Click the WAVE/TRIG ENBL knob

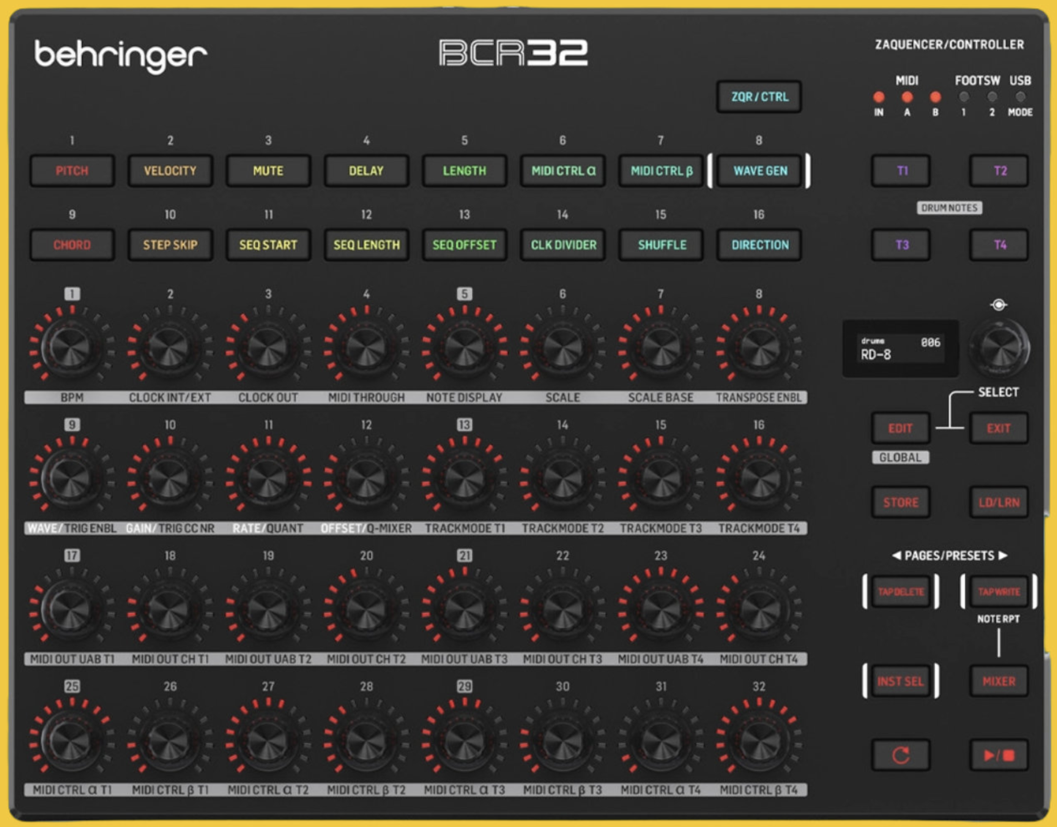(x=72, y=478)
